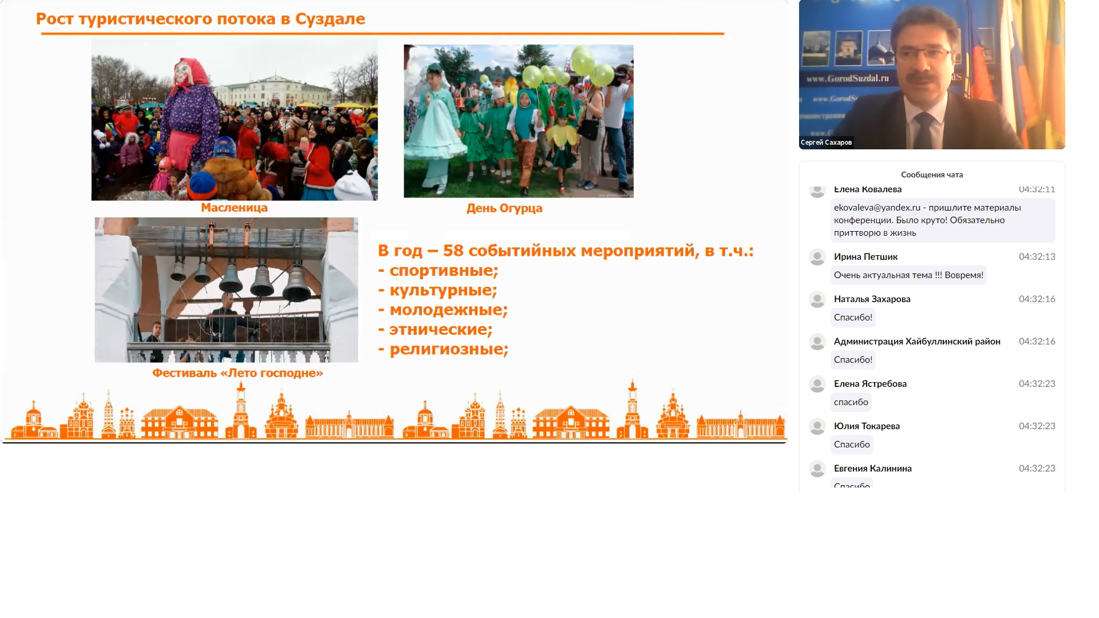Click the Администрация Хайбуллинский район name
Screen dimensions: 1099x618
(x=917, y=342)
